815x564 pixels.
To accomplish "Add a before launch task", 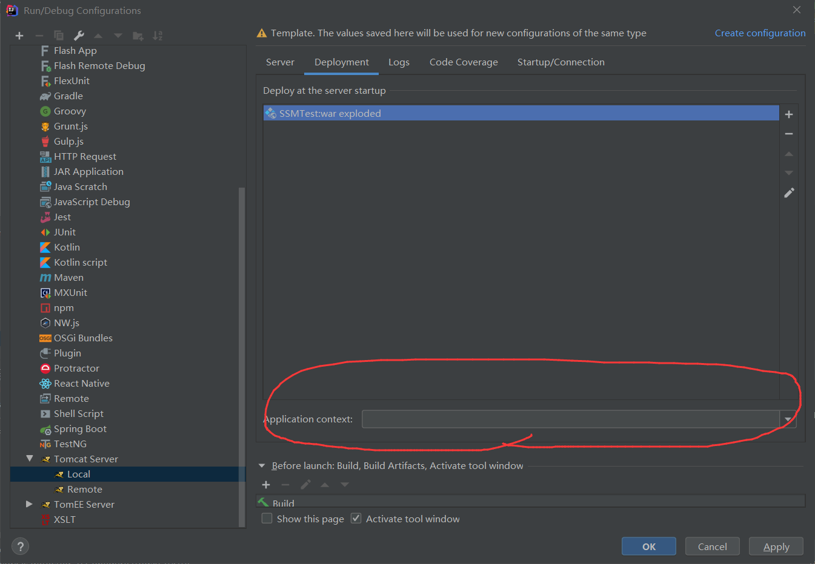I will pyautogui.click(x=266, y=485).
